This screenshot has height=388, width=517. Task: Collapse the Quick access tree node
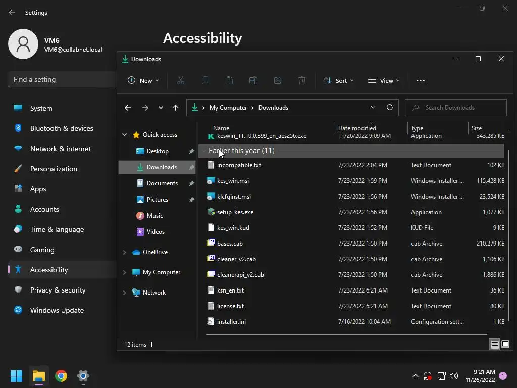coord(125,134)
